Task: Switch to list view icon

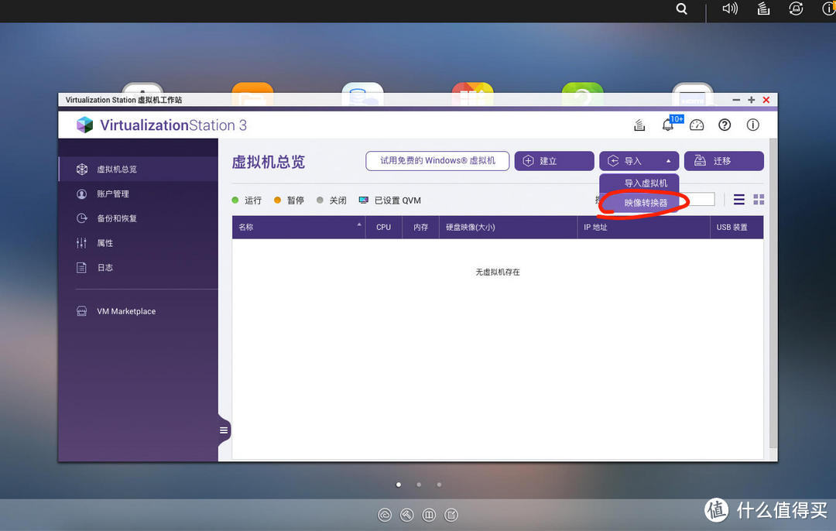Action: click(x=739, y=200)
